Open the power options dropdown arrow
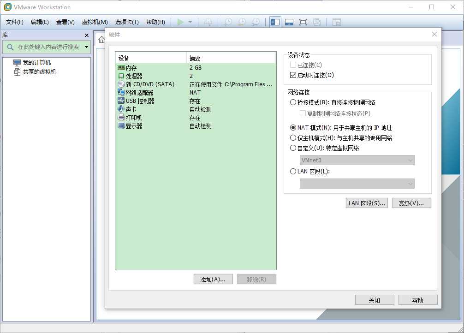This screenshot has width=464, height=333. 190,22
